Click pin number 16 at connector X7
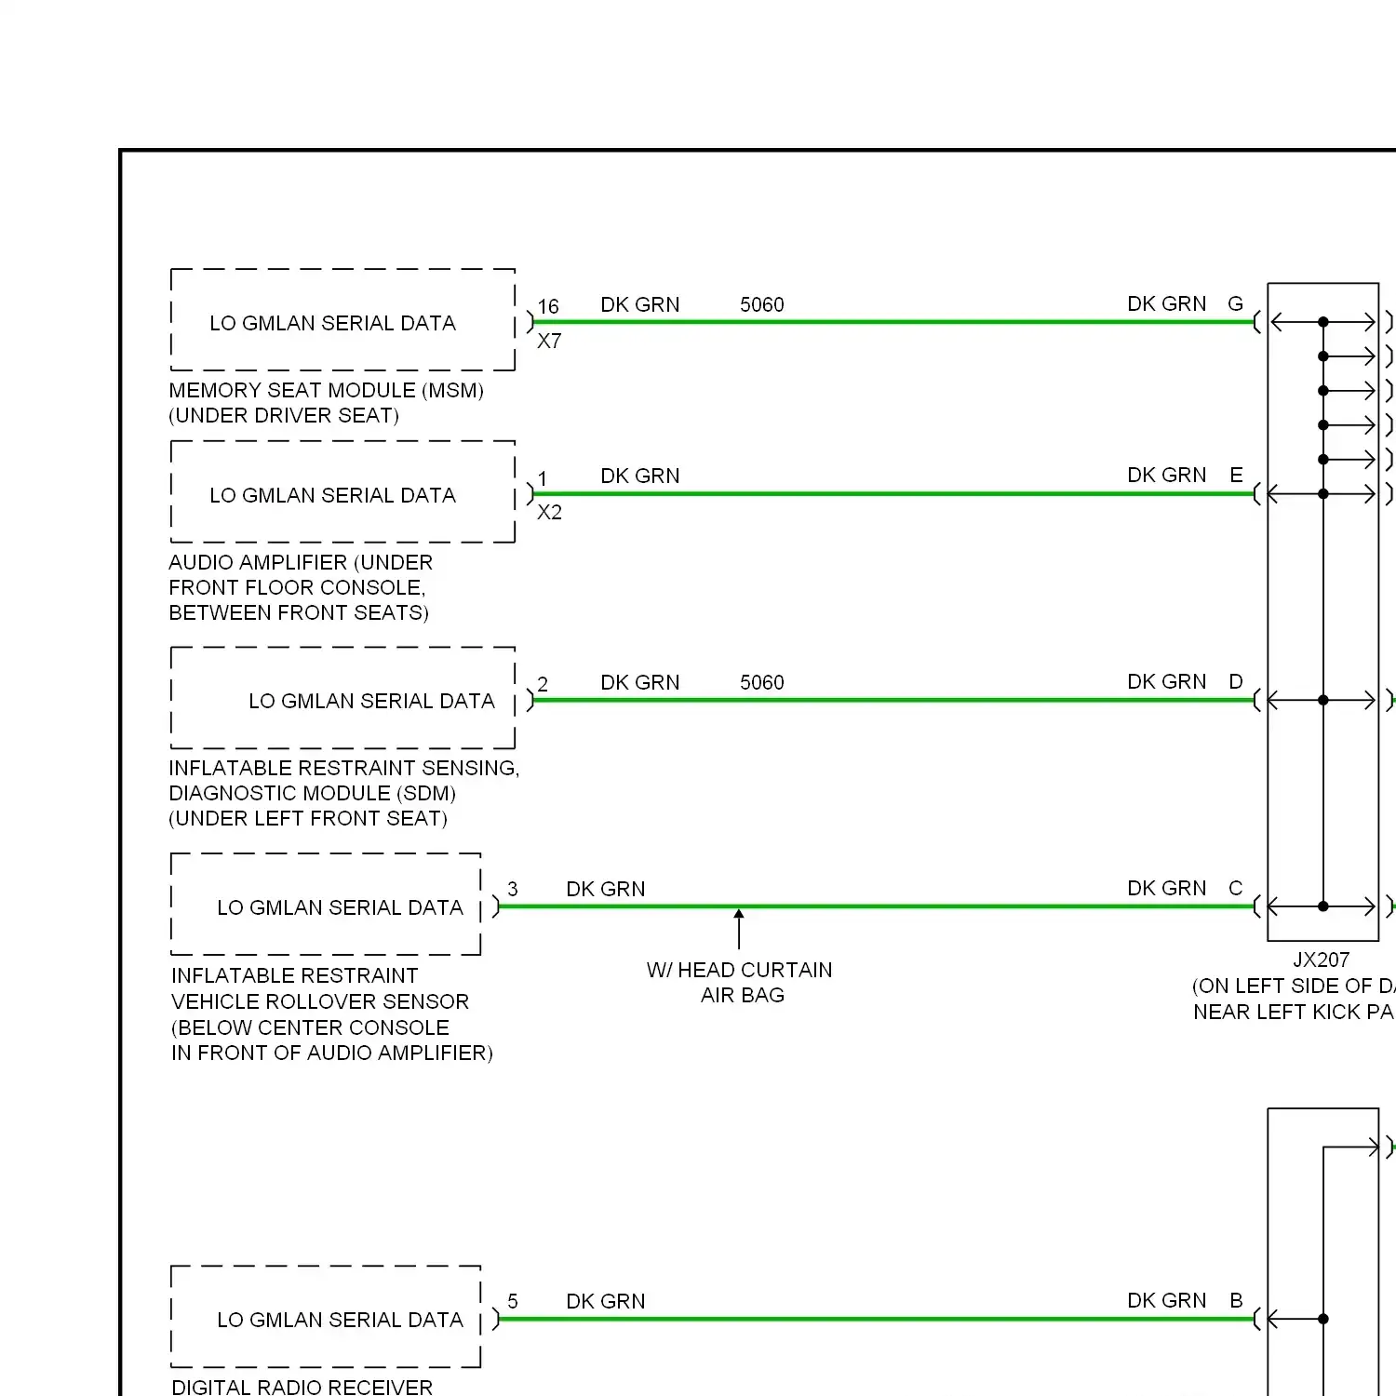1396x1396 pixels. [x=548, y=306]
